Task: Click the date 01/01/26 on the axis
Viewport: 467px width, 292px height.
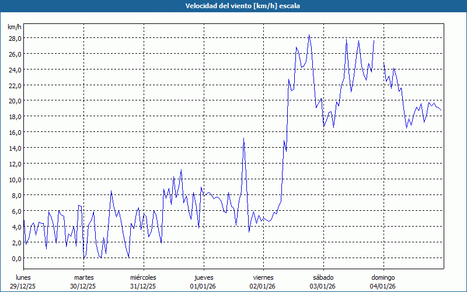Action: (204, 286)
